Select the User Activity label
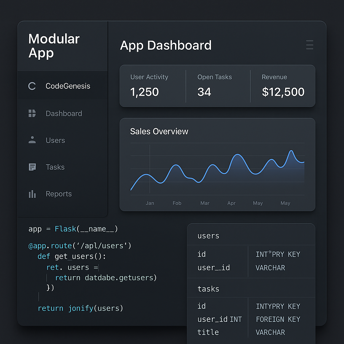The width and height of the screenshot is (344, 344). (x=149, y=77)
